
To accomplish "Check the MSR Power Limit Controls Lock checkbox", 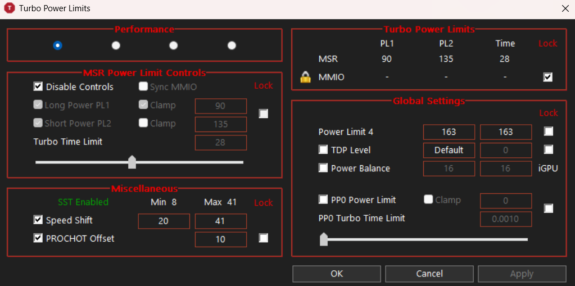I will tap(263, 114).
